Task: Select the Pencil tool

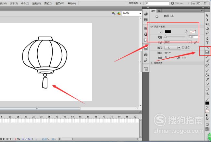Action: [x=207, y=56]
